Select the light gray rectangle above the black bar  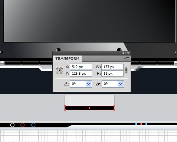point(89,100)
